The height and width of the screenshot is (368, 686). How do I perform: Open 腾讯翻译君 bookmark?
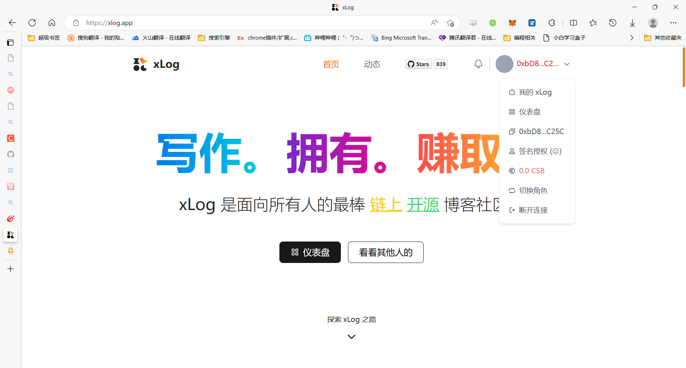pyautogui.click(x=467, y=38)
